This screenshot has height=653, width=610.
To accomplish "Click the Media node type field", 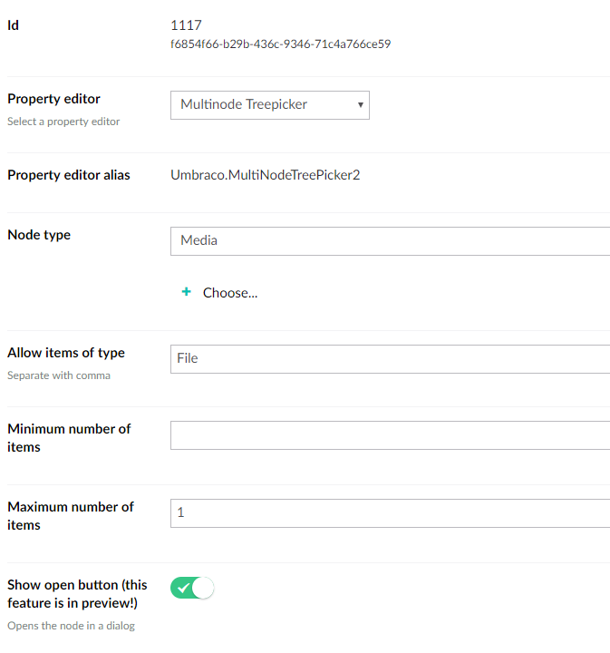I will click(390, 240).
